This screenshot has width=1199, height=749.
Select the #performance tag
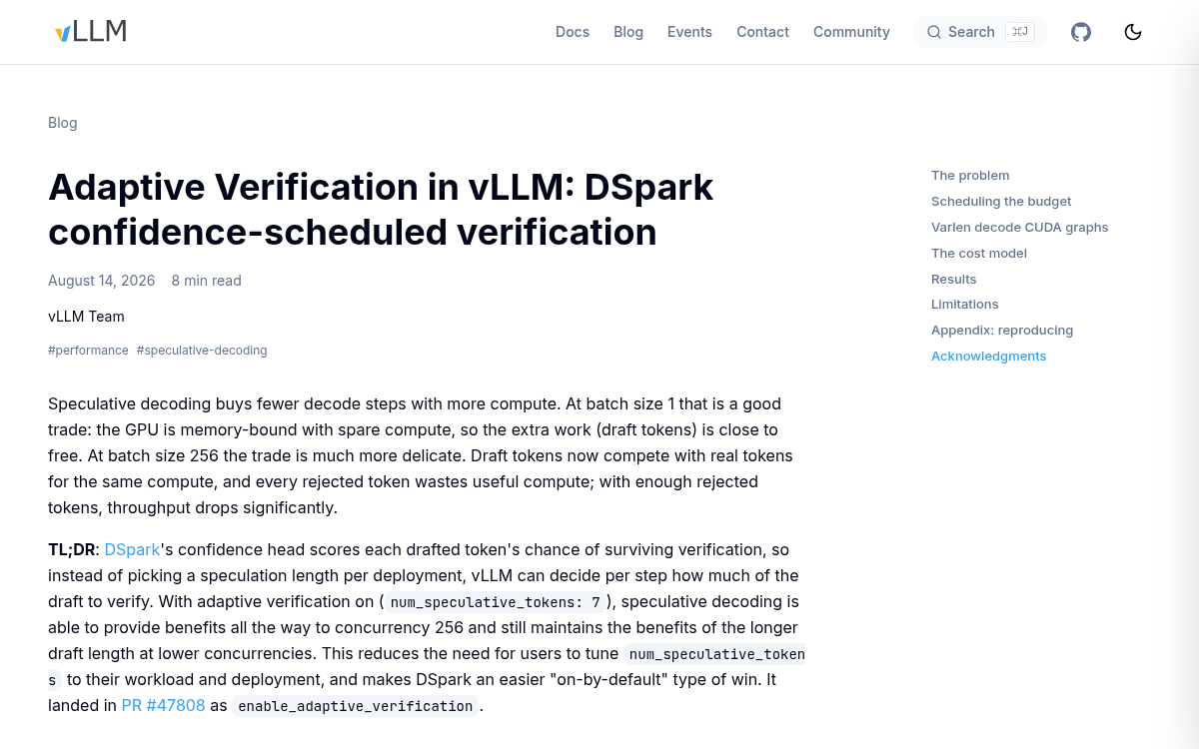pos(88,351)
